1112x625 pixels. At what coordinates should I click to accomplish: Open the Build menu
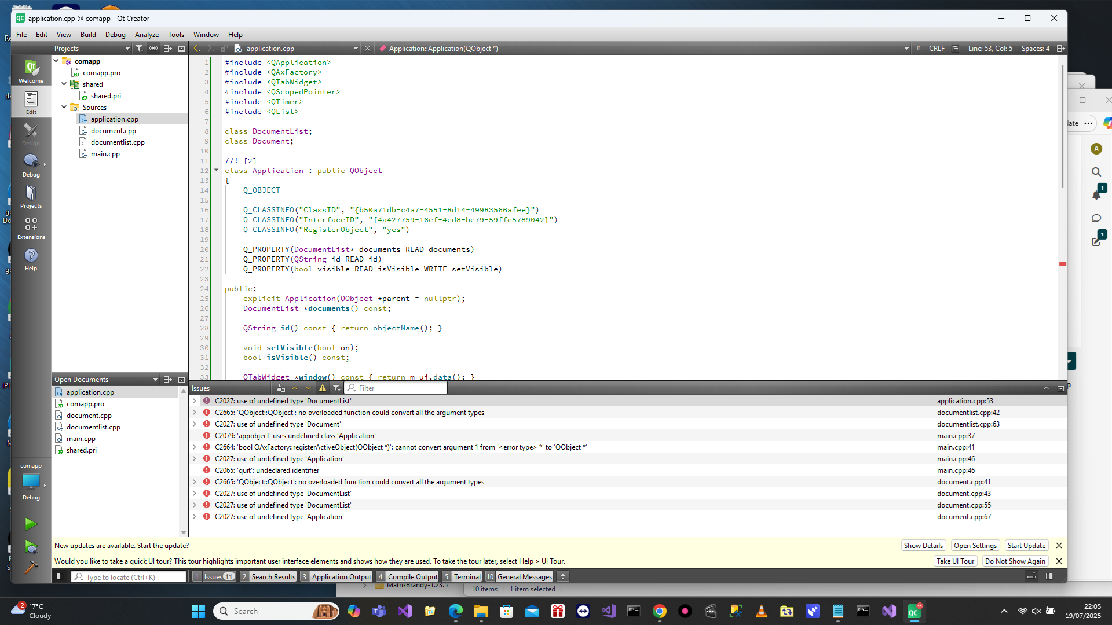[88, 35]
